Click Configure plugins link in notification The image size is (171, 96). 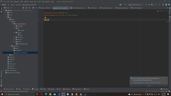pos(138,83)
